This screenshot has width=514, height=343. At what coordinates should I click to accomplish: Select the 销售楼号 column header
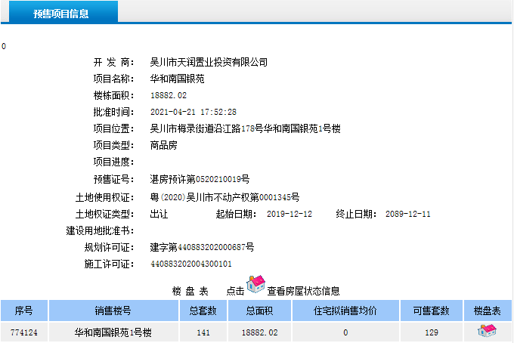[x=113, y=311]
